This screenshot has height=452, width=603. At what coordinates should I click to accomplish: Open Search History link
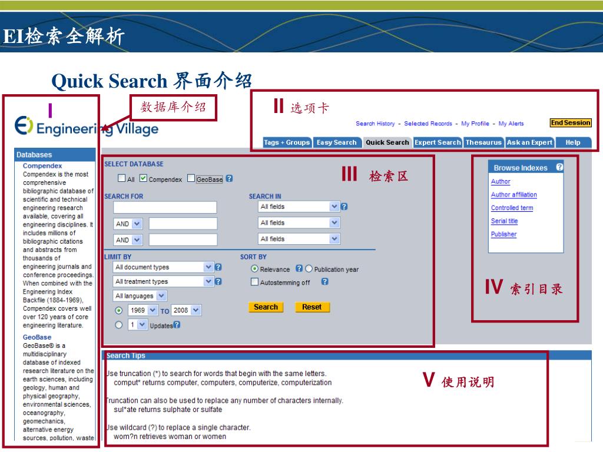tap(375, 124)
